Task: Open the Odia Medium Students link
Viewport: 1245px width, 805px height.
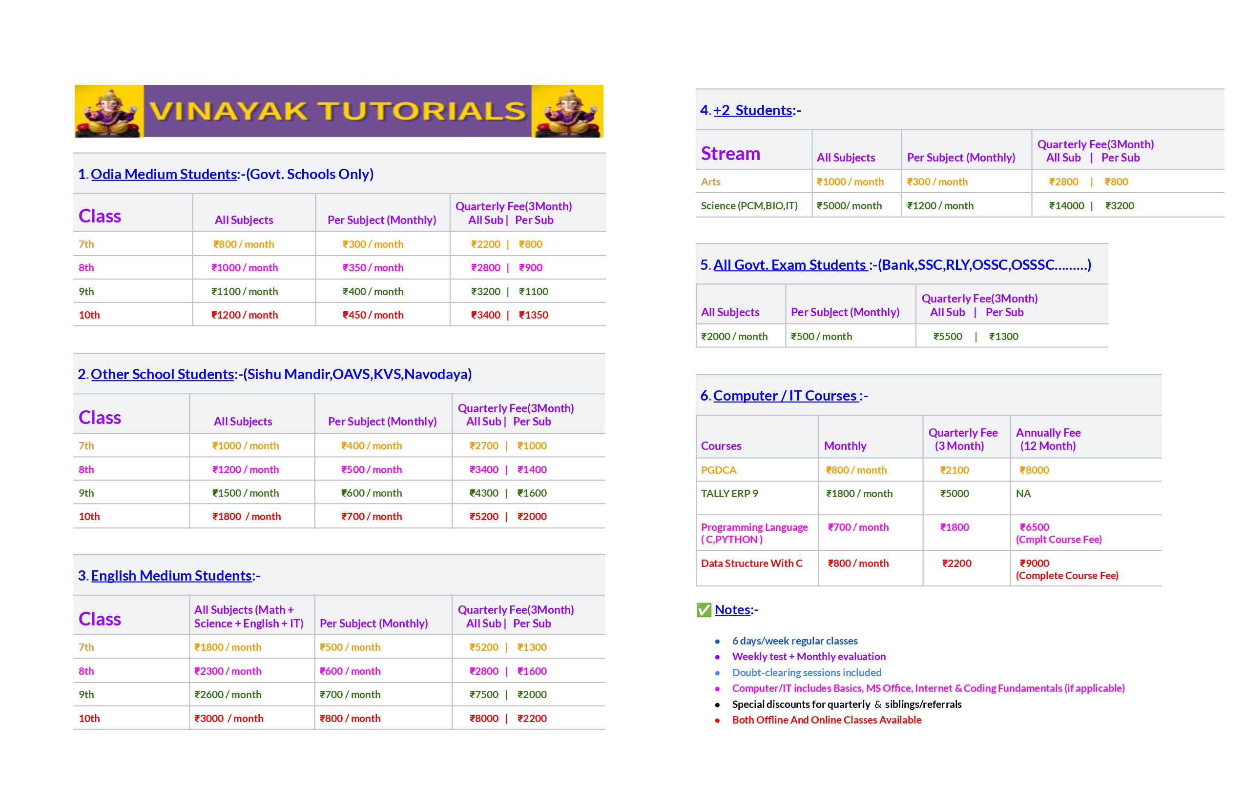Action: 164,174
